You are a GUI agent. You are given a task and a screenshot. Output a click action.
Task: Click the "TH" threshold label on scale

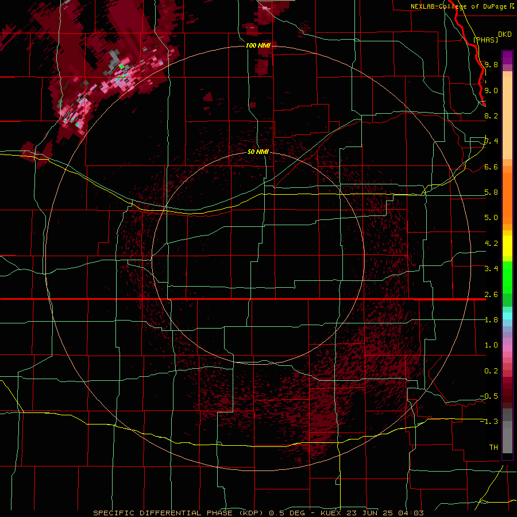[x=493, y=447]
